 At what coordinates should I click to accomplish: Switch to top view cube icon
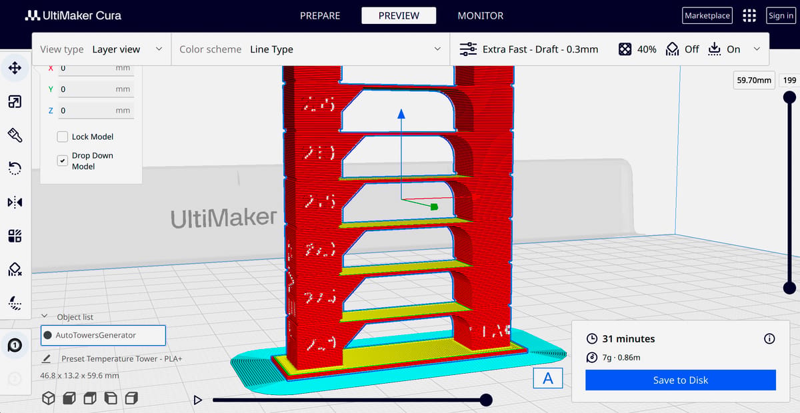pos(90,398)
